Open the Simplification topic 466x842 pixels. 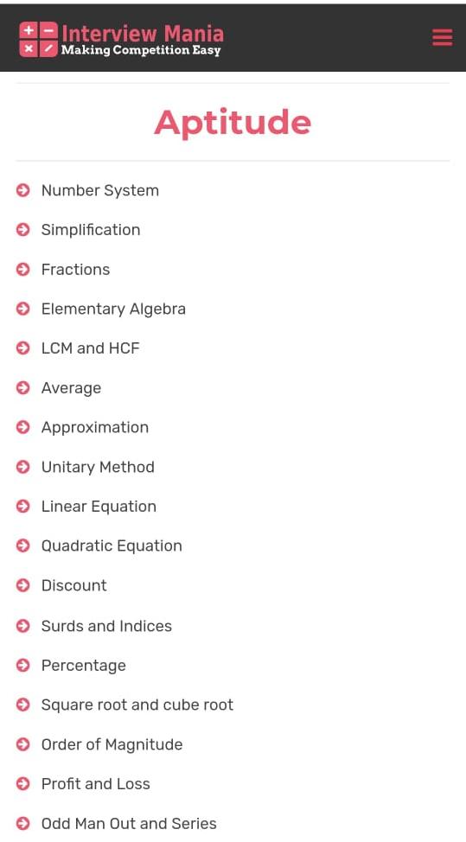pyautogui.click(x=91, y=230)
